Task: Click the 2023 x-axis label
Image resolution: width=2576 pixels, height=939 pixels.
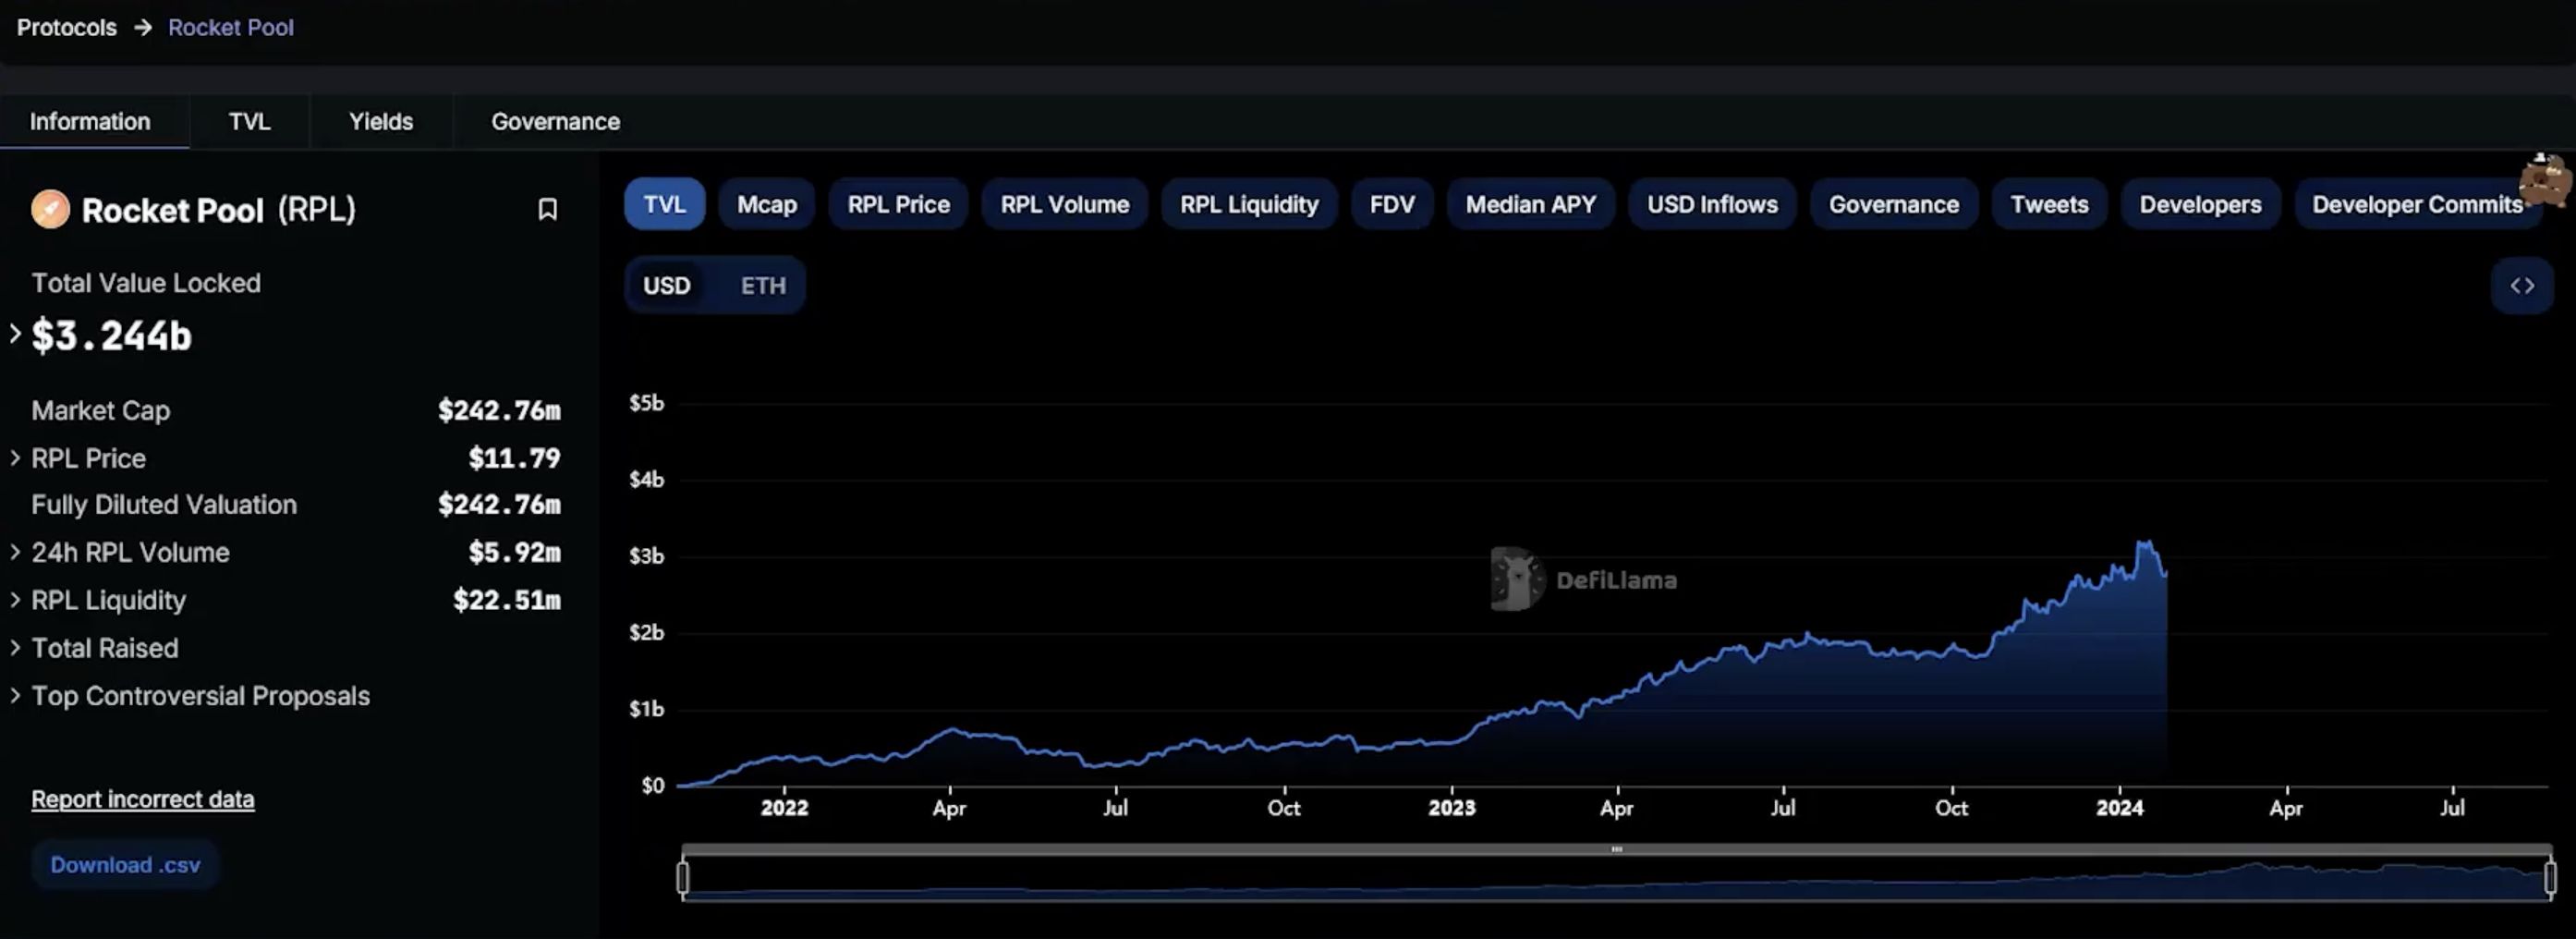Action: [x=1451, y=808]
